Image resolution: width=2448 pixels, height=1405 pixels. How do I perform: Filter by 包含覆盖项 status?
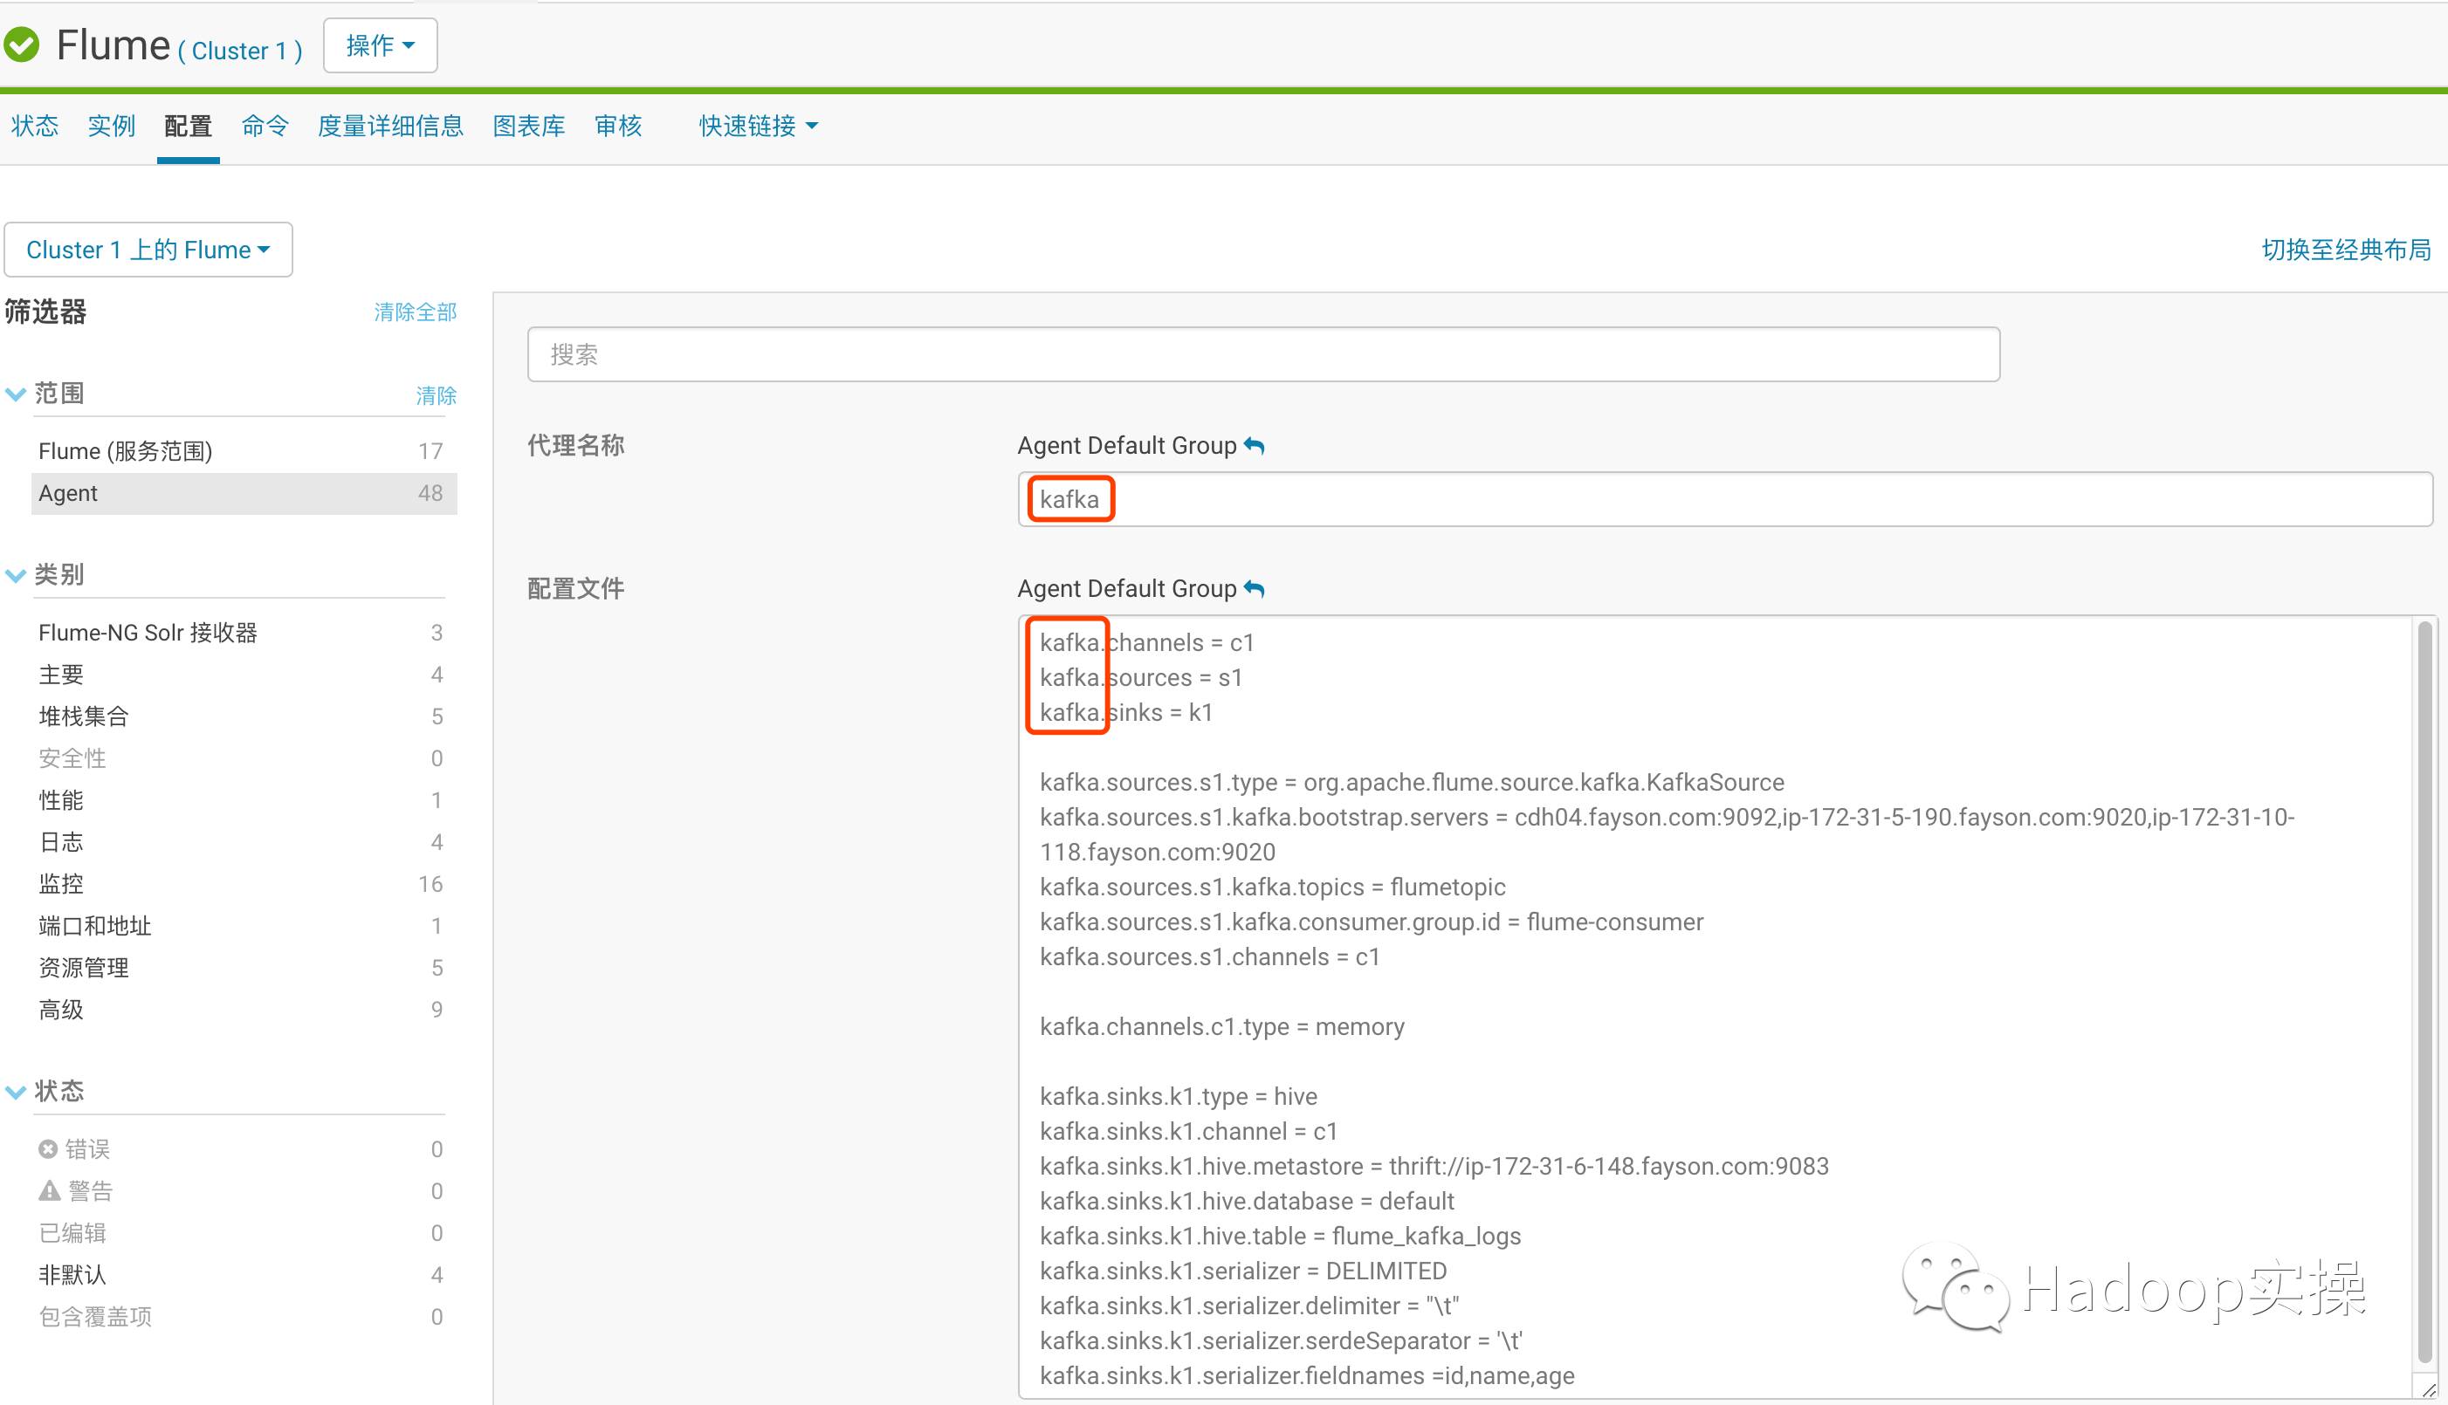tap(244, 1316)
